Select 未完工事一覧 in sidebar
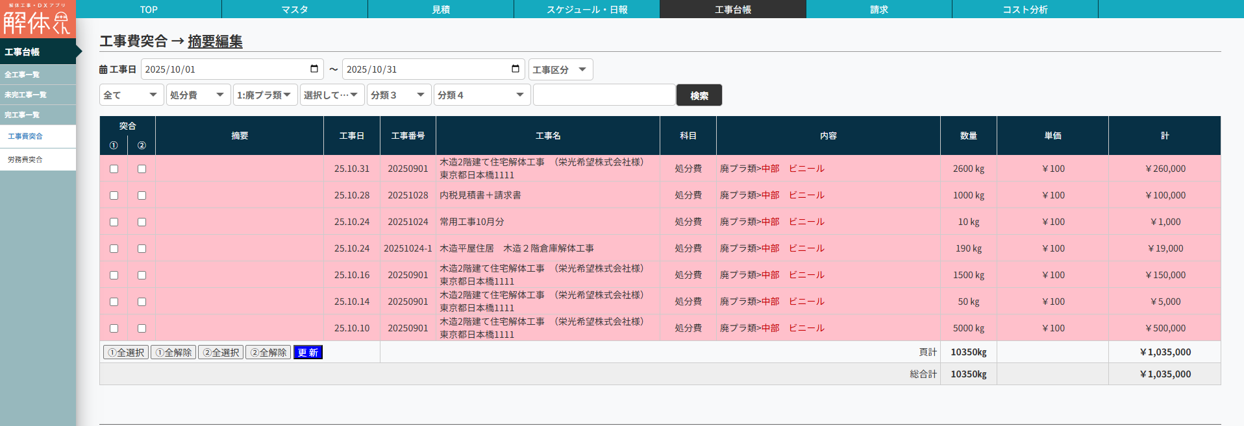 point(38,95)
